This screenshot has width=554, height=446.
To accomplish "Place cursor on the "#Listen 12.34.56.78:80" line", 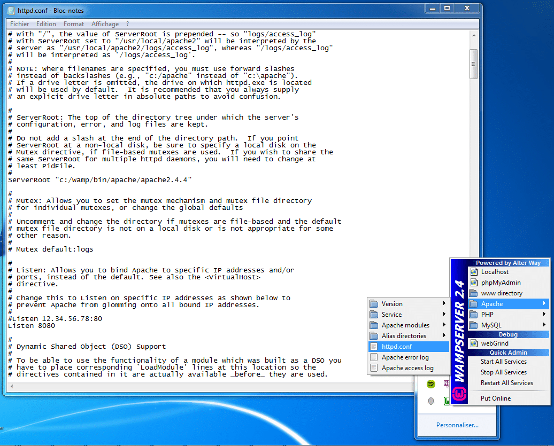I will click(x=55, y=319).
